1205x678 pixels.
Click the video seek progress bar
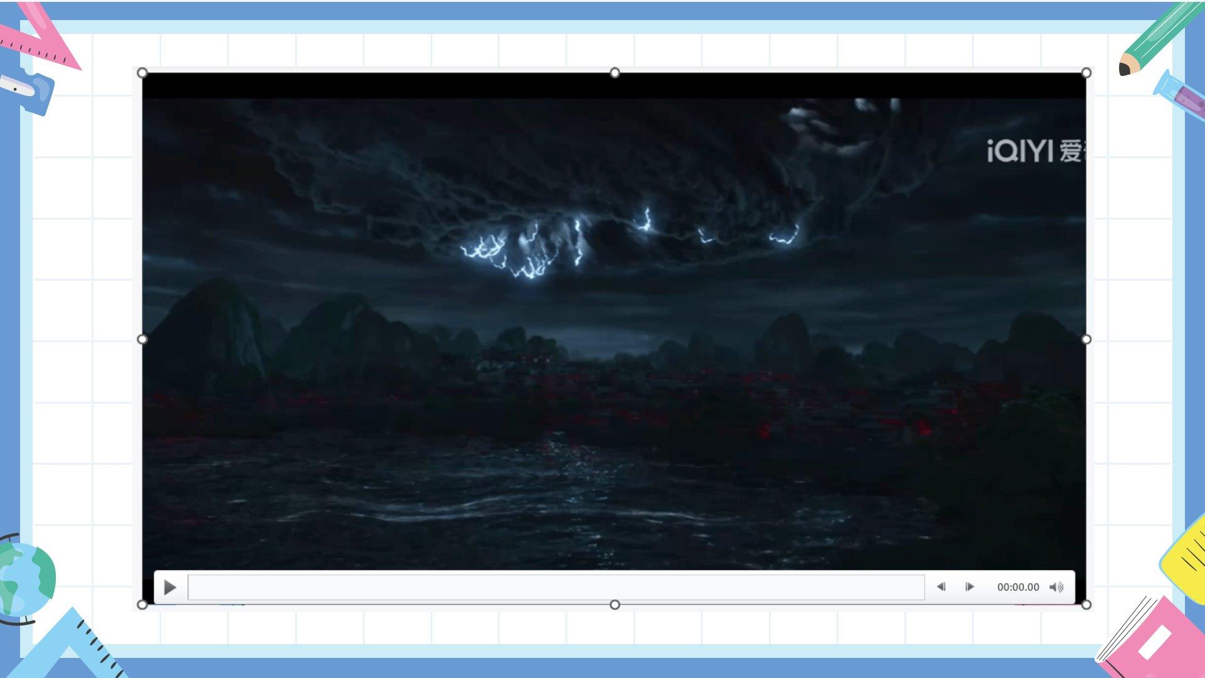(x=555, y=588)
